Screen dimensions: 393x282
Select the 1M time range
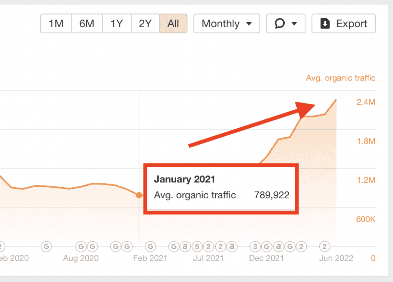click(56, 24)
